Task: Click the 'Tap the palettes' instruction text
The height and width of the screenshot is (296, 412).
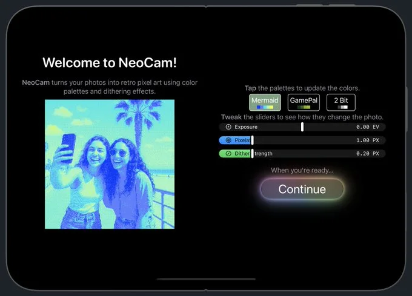Action: click(x=302, y=88)
